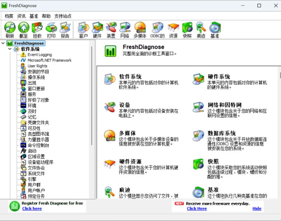Screen dimensions: 281x221
Task: Open the 快照 snapshot toolbar icon
Action: coord(187,30)
